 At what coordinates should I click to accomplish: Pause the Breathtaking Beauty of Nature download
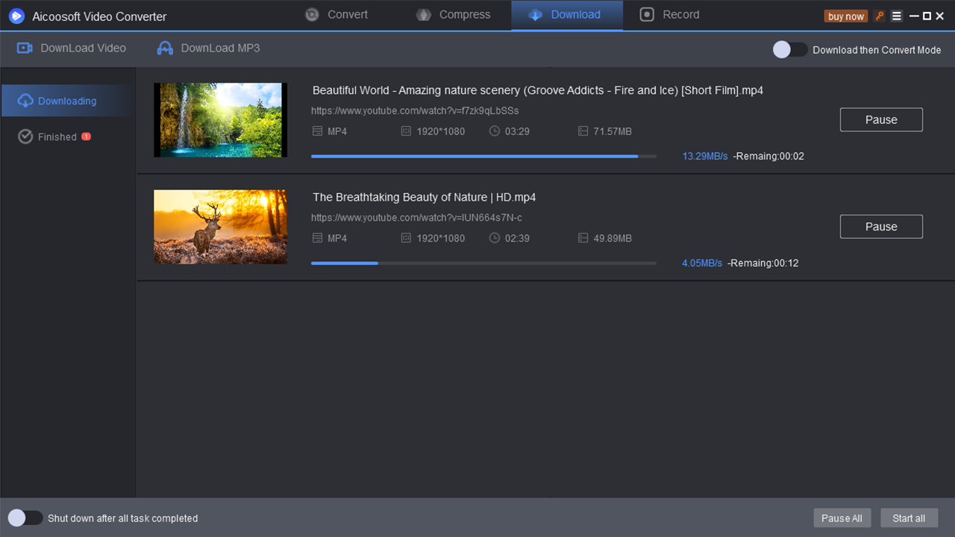tap(881, 226)
